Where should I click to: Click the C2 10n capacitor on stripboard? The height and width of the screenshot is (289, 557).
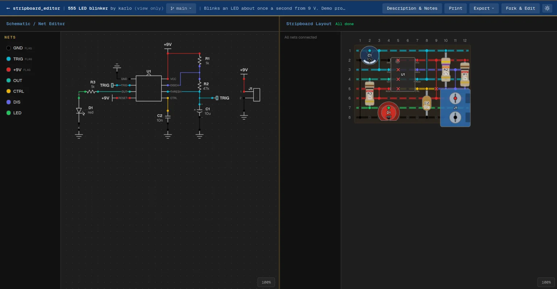pyautogui.click(x=426, y=103)
